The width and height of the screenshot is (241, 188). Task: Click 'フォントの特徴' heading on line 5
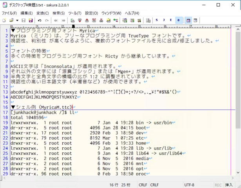tap(29, 51)
